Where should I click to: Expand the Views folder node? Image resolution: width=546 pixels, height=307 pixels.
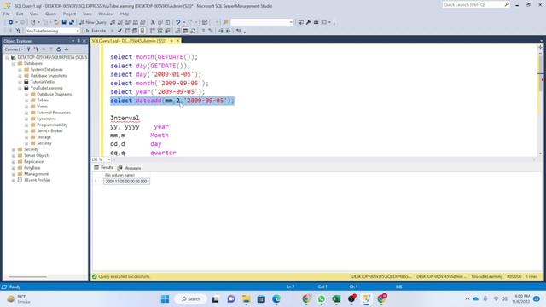26,107
